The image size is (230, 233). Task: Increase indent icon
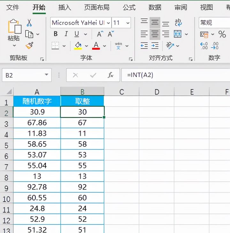(155, 46)
